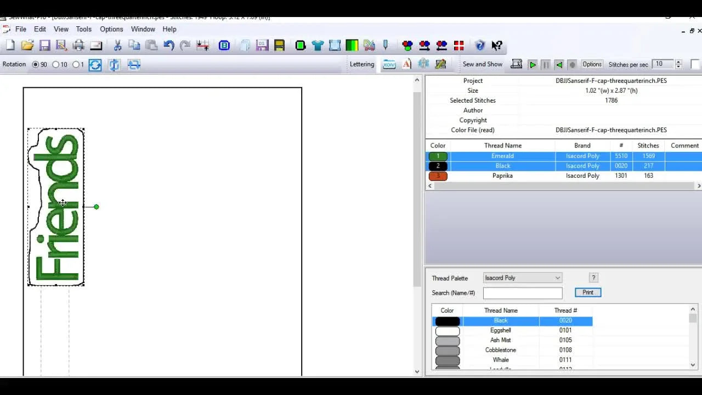
Task: Flip design vertically with arrows icon
Action: (134, 65)
